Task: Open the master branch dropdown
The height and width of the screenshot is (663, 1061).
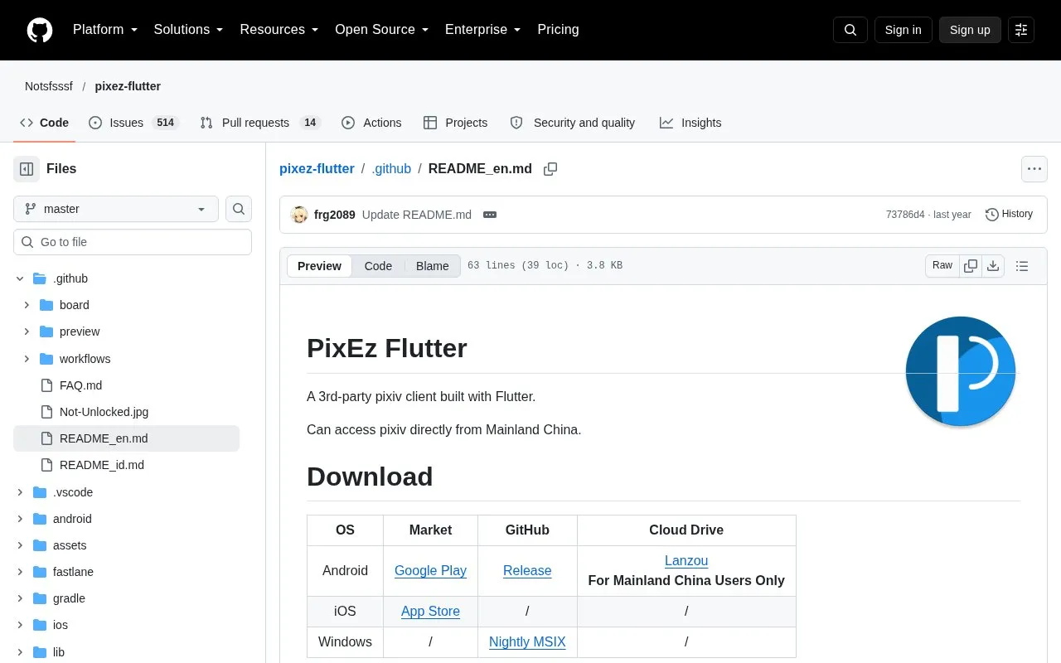Action: pos(116,209)
